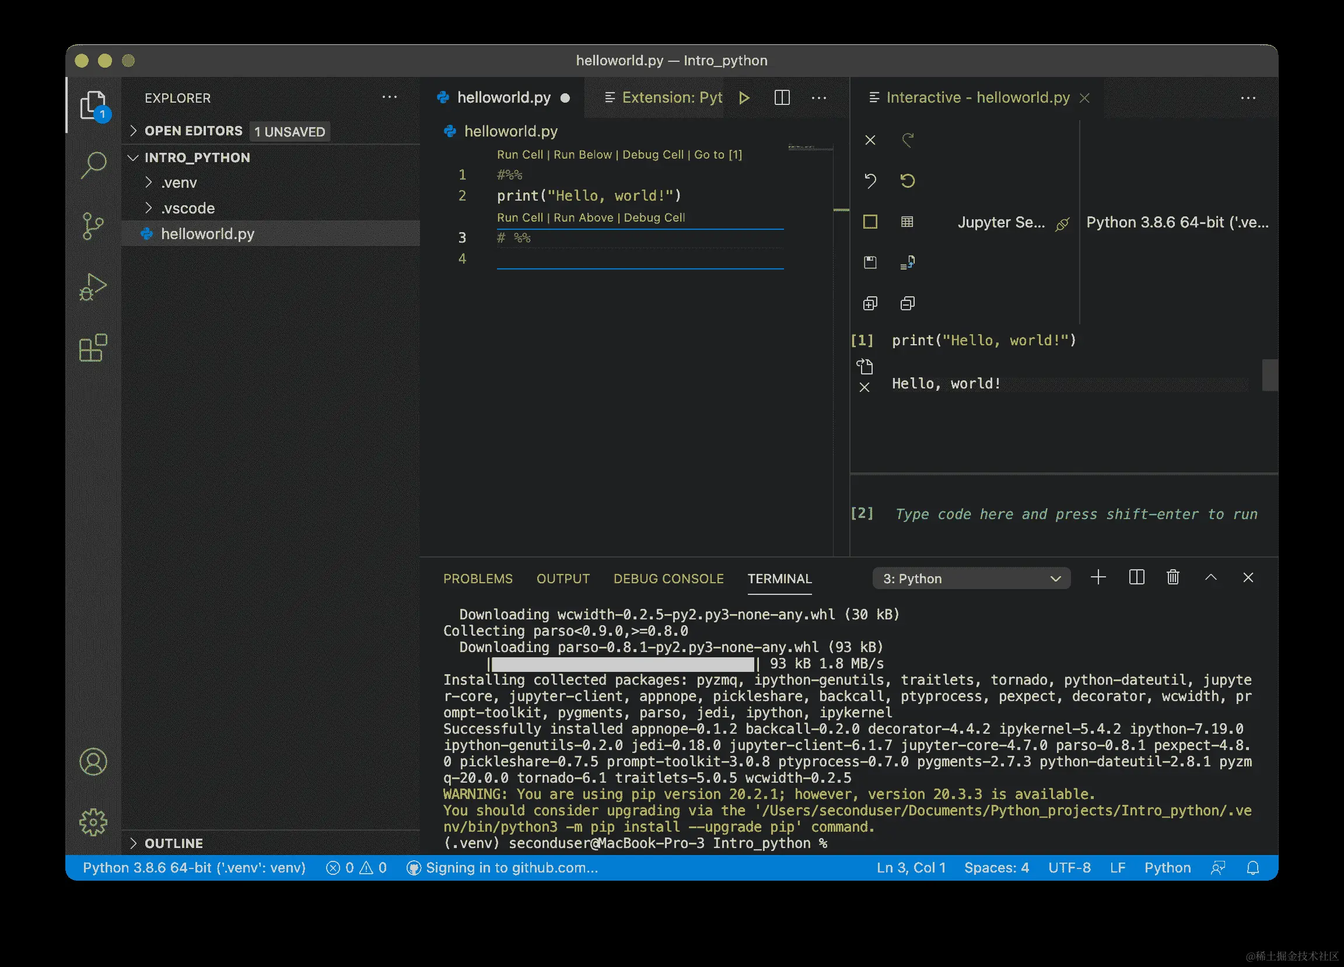Open the Extensions view icon
The width and height of the screenshot is (1344, 967).
pos(93,348)
